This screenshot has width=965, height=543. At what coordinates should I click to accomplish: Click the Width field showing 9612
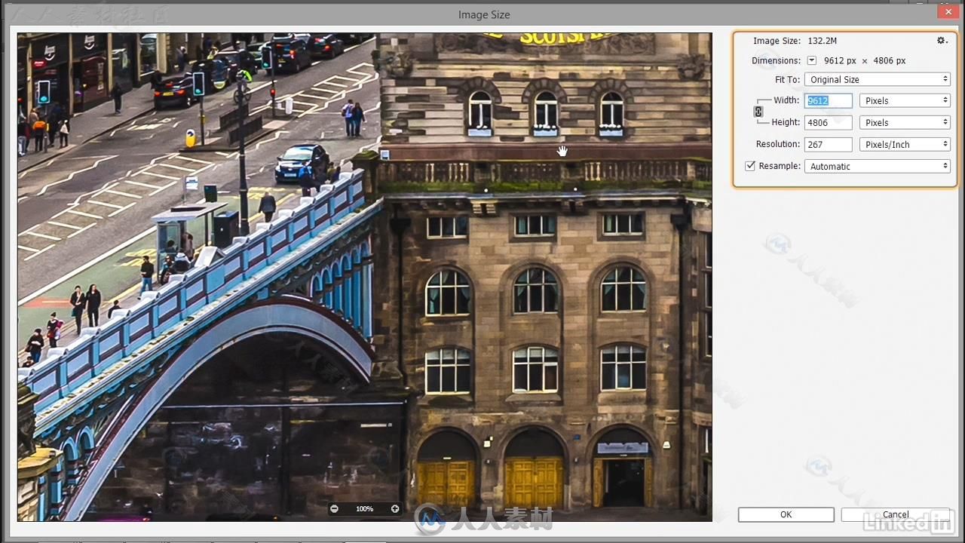828,100
